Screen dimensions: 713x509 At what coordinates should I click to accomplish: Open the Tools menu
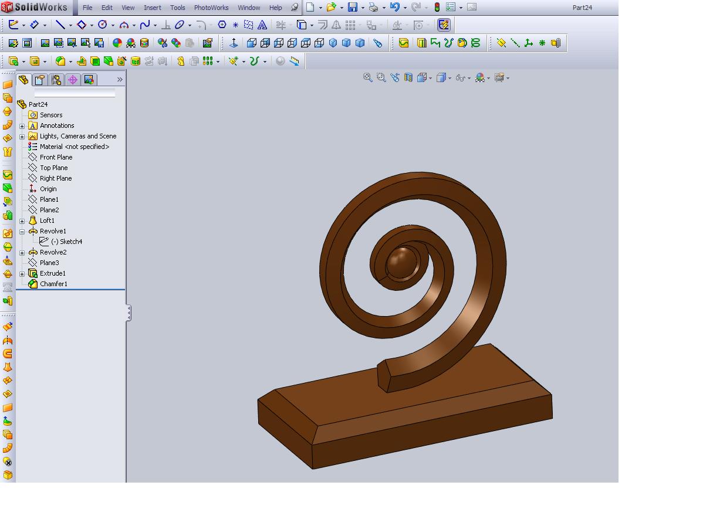(177, 8)
